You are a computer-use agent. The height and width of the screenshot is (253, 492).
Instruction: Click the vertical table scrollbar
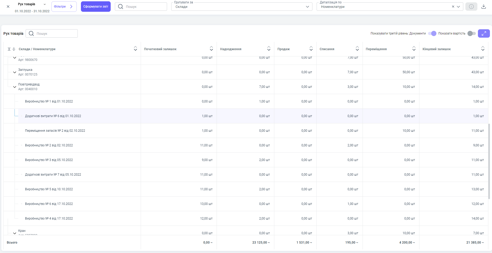489,161
